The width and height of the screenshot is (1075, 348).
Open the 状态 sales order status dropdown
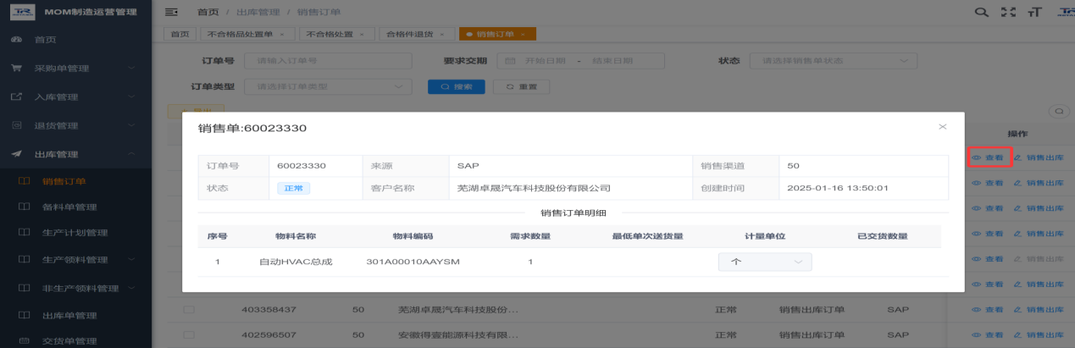[834, 61]
